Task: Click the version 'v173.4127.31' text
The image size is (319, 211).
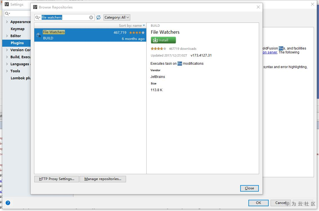Action: (201, 55)
